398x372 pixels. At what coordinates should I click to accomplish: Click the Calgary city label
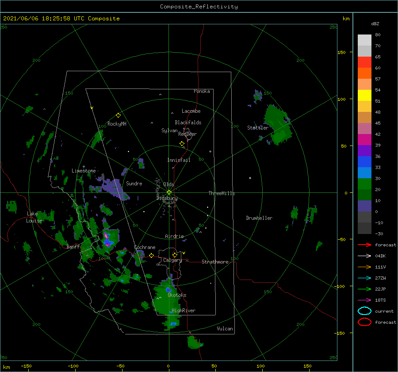[x=172, y=260]
